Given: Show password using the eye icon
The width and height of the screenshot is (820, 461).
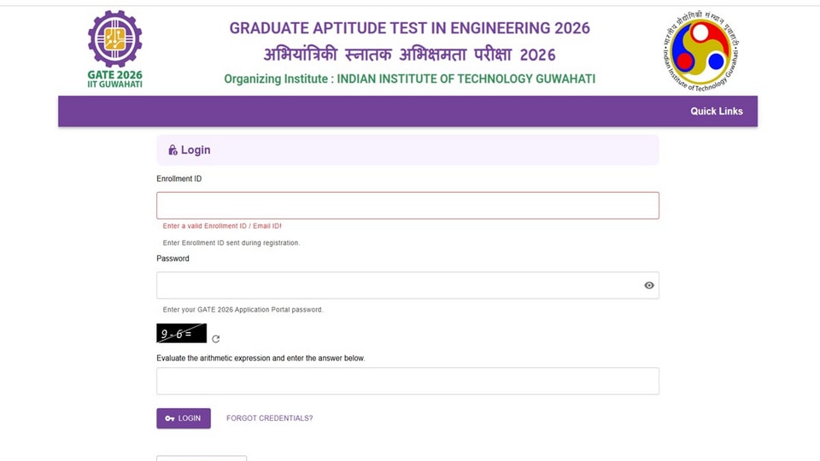Looking at the screenshot, I should 649,285.
